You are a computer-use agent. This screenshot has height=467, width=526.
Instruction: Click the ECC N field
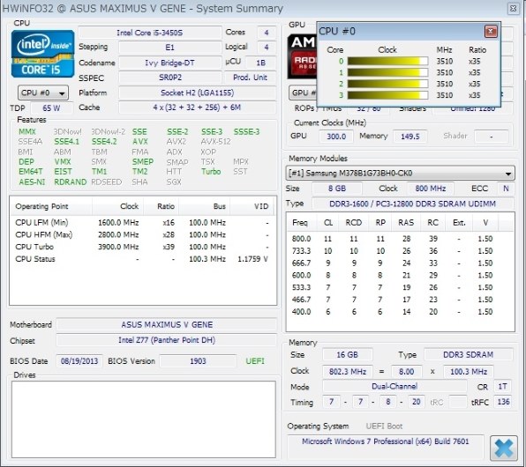[506, 189]
